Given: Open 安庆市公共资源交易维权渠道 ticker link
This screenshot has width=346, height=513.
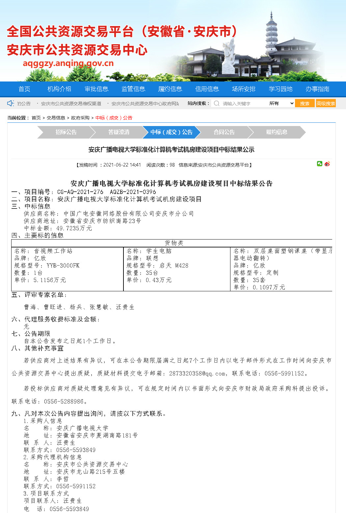Looking at the screenshot, I should 71,104.
